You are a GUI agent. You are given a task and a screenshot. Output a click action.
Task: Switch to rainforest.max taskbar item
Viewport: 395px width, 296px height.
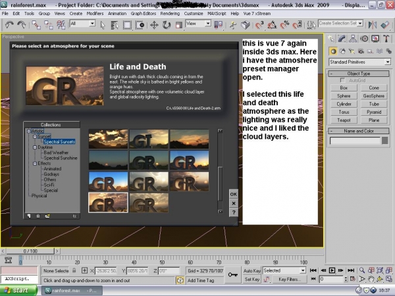(72, 291)
